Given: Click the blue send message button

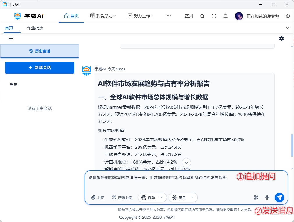Looking at the screenshot, I should pos(279,197).
